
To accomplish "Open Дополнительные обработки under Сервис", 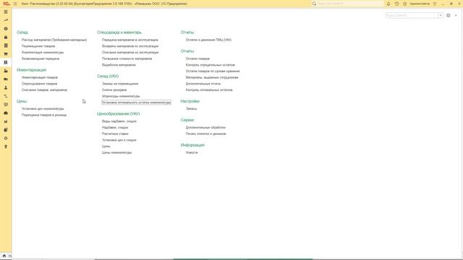I will coord(205,128).
